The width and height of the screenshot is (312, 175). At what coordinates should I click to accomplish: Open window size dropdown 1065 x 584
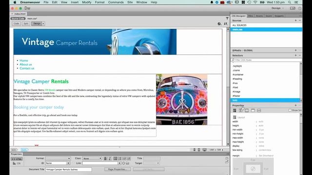click(216, 150)
